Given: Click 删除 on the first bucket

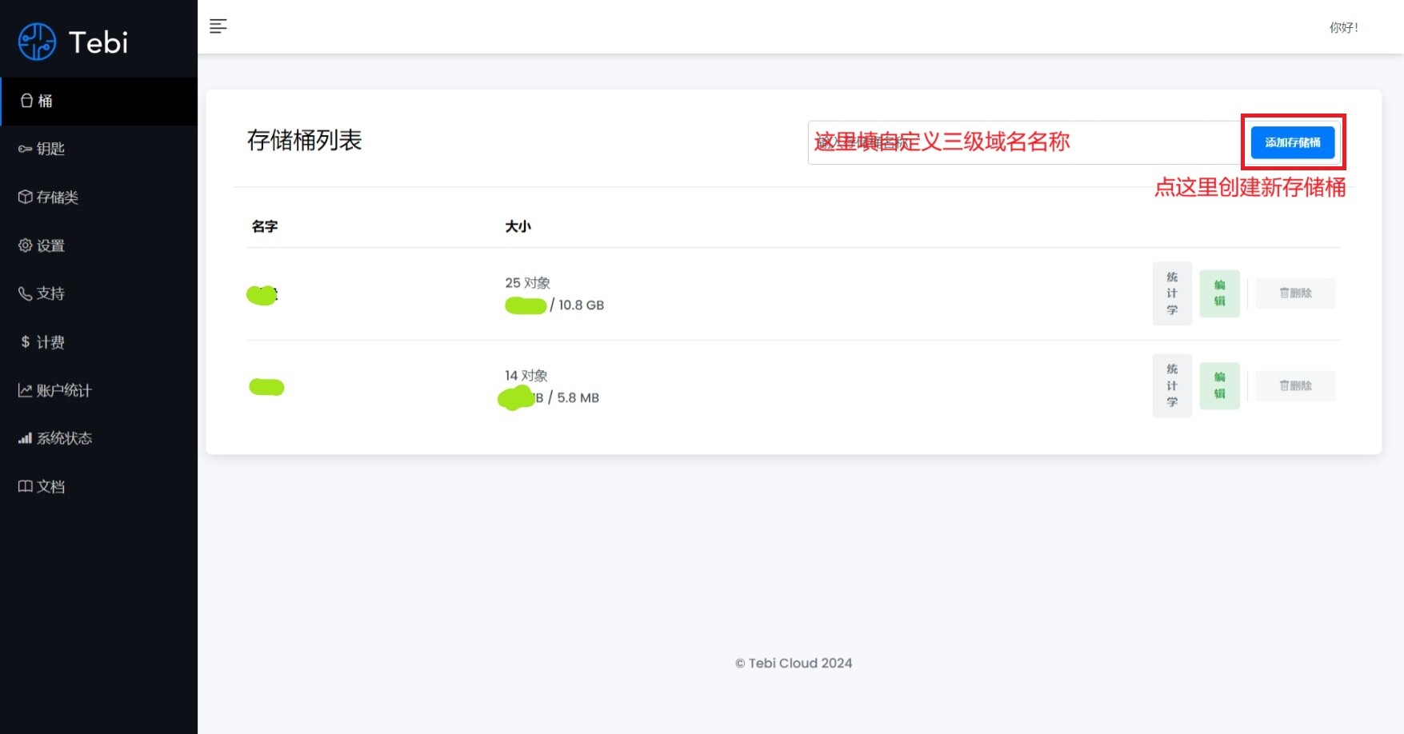Looking at the screenshot, I should (1294, 293).
